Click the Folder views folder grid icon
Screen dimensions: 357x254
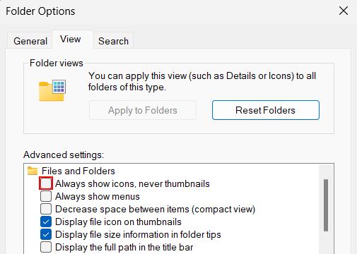pos(52,90)
